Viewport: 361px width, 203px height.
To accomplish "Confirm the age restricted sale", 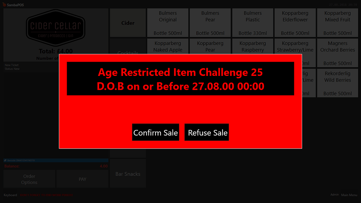I will click(155, 132).
